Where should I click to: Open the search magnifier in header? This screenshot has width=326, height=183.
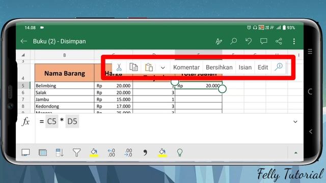tap(233, 41)
